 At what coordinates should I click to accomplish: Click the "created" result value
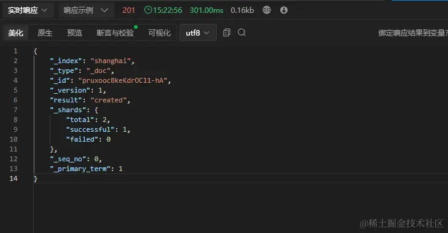tap(109, 100)
